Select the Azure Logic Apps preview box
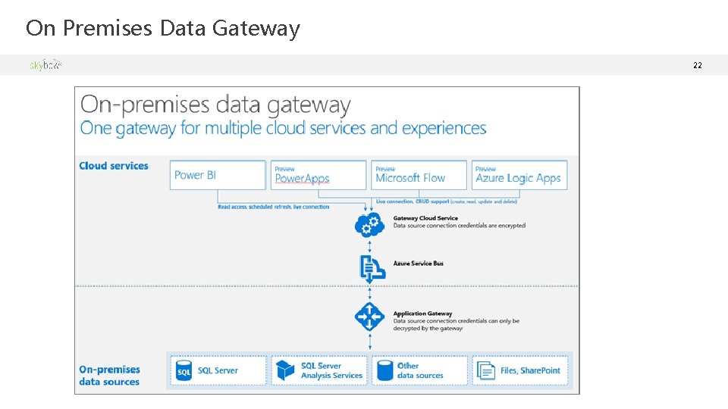The width and height of the screenshot is (728, 409). click(519, 175)
